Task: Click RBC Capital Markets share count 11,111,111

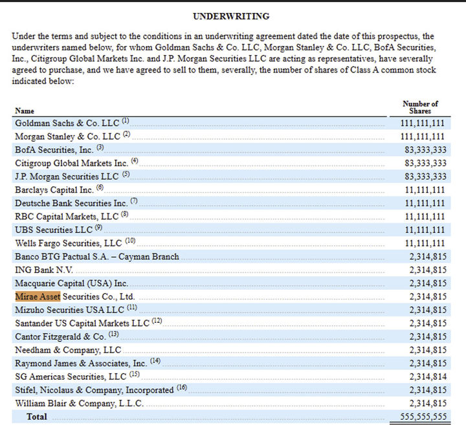Action: pyautogui.click(x=425, y=217)
